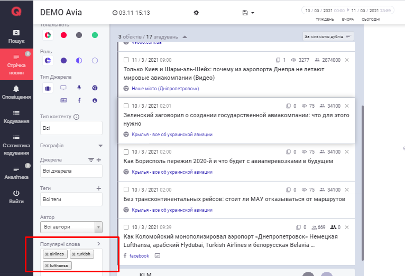The height and width of the screenshot is (276, 405).
Task: Check the Только Киев и Шарм-эль-Шейх article box
Action: click(126, 60)
